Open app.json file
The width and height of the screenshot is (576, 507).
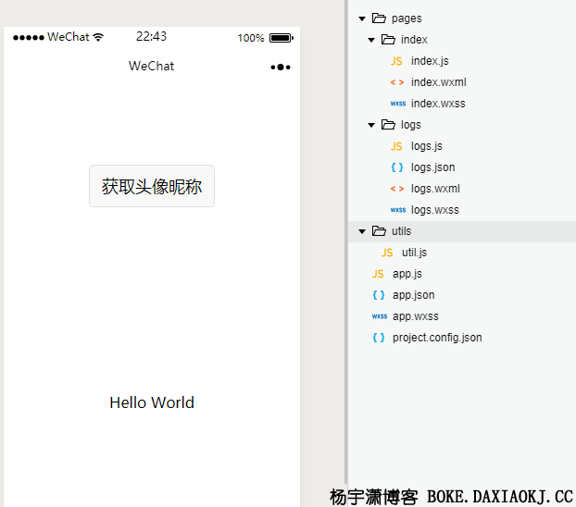[x=414, y=295]
